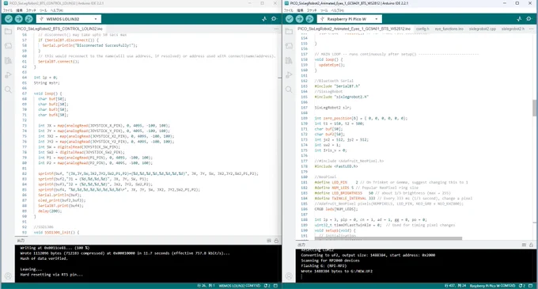This screenshot has height=289, width=538.
Task: Open the WEMOS LOLIN32 board selector dropdown
Action: 69,19
